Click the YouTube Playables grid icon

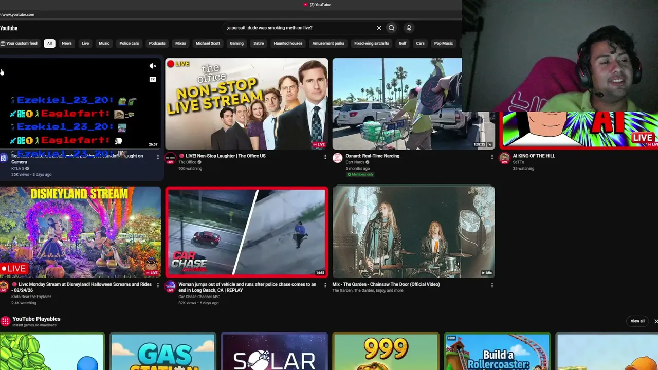(5, 321)
